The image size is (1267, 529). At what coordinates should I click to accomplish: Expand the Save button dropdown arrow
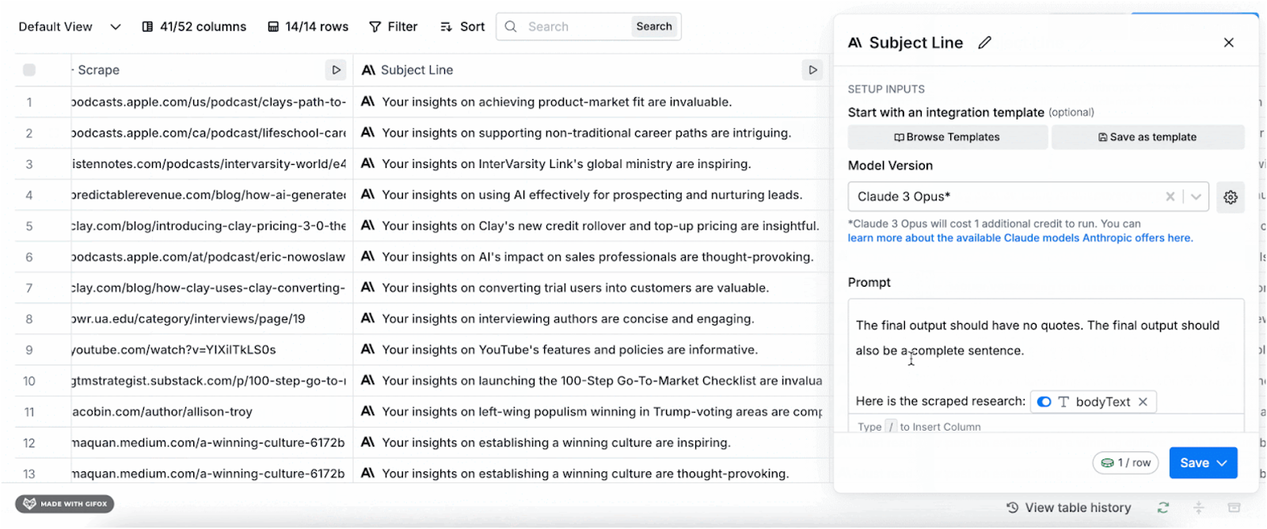coord(1223,462)
